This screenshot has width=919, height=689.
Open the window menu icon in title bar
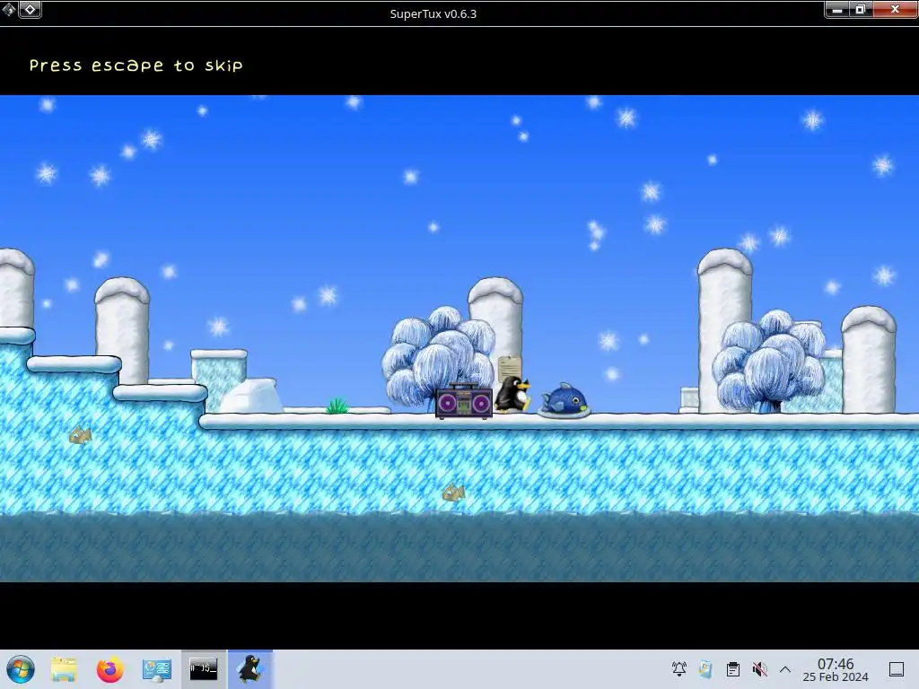(x=8, y=9)
